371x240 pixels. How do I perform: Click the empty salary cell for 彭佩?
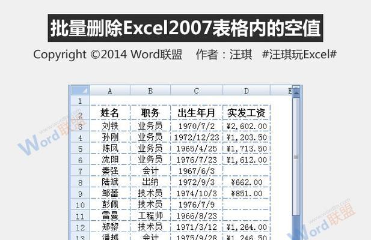247,205
